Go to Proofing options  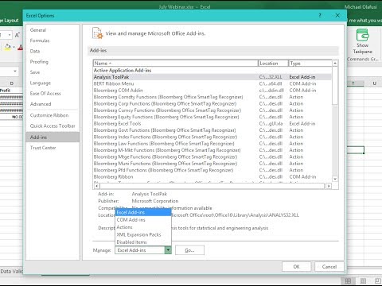click(x=53, y=62)
